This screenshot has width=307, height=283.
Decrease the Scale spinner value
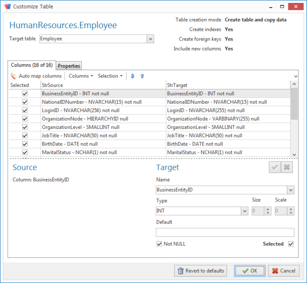pos(291,213)
